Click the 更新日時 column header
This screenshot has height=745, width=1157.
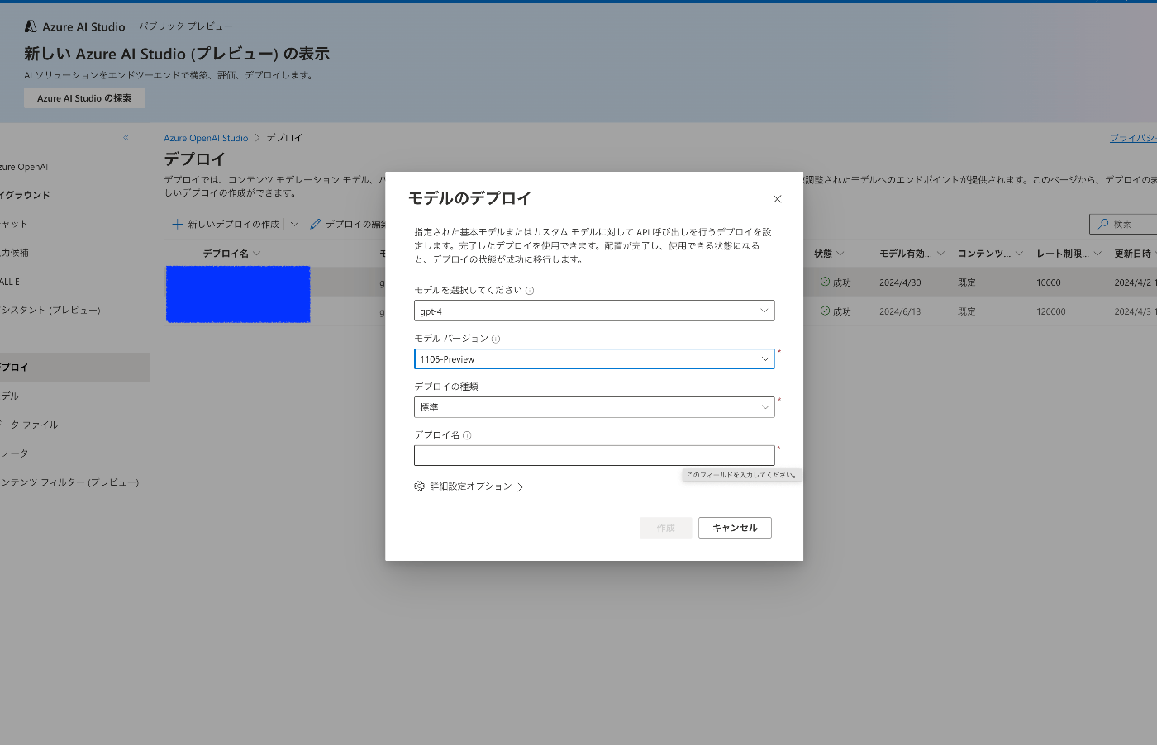1132,254
